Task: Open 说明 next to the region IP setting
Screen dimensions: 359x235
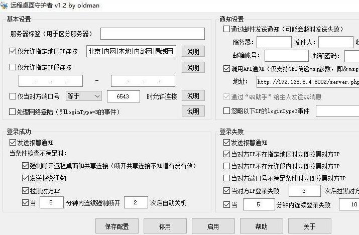Action: [x=193, y=52]
